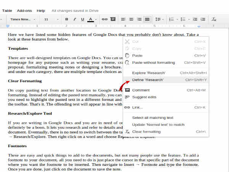Open the line spacing dropdown

[x=159, y=19]
